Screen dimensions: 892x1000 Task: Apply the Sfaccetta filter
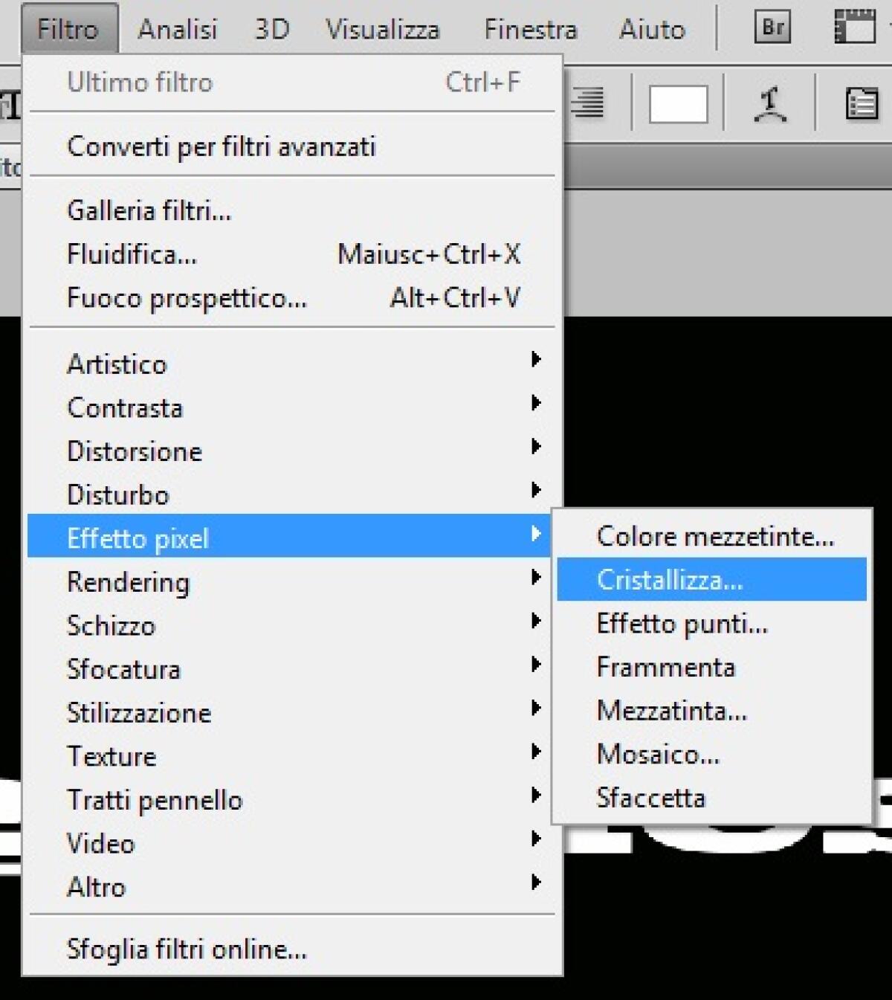(712, 797)
